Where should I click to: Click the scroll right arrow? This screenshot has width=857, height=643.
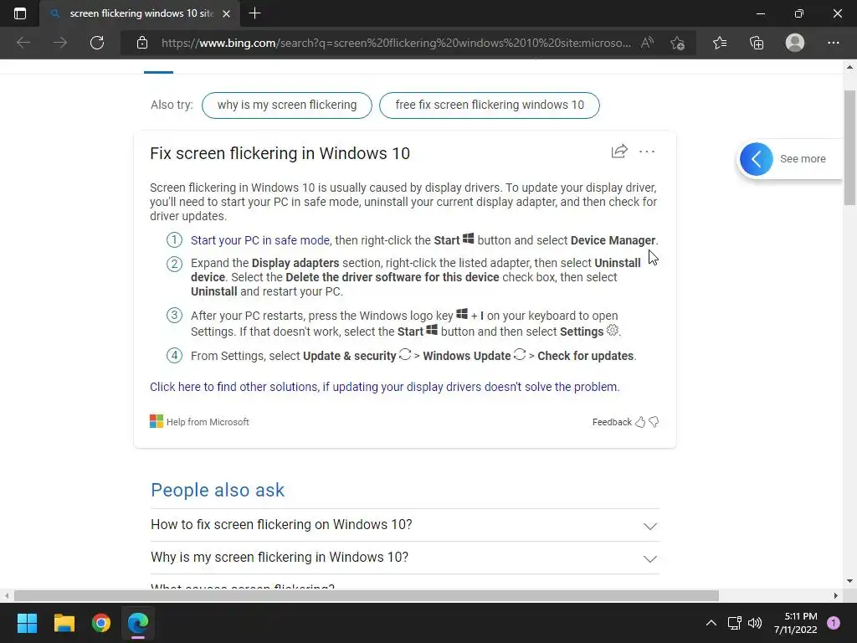(835, 595)
